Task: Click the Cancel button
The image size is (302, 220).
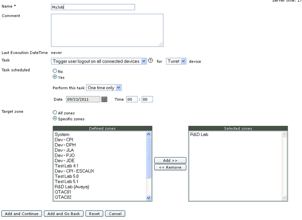Action: coord(115,214)
